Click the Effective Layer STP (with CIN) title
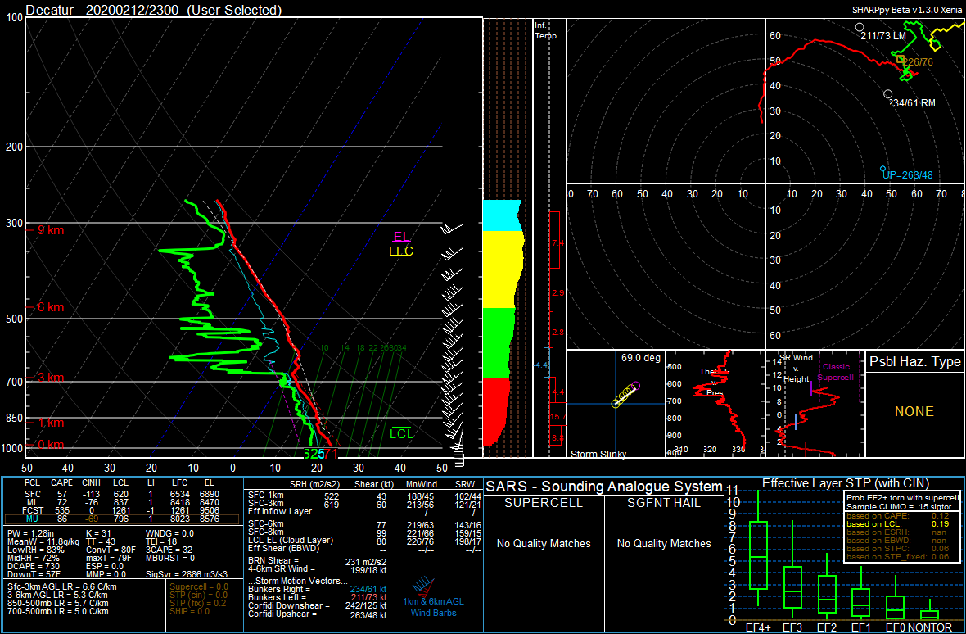966x634 pixels. coord(844,482)
